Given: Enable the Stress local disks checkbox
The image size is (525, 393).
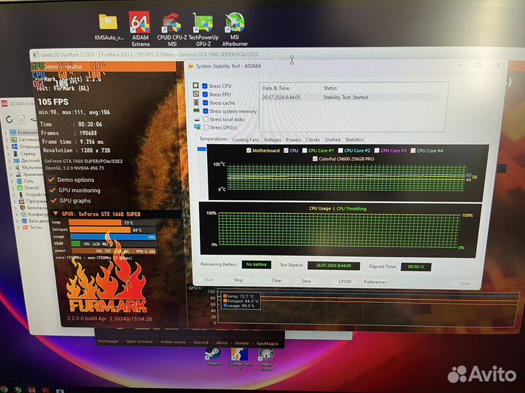Looking at the screenshot, I should click(x=206, y=119).
